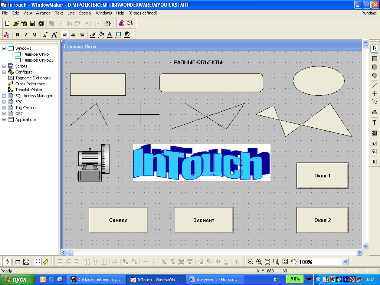Select right text alignment
This screenshot has height=285, width=380.
click(82, 35)
